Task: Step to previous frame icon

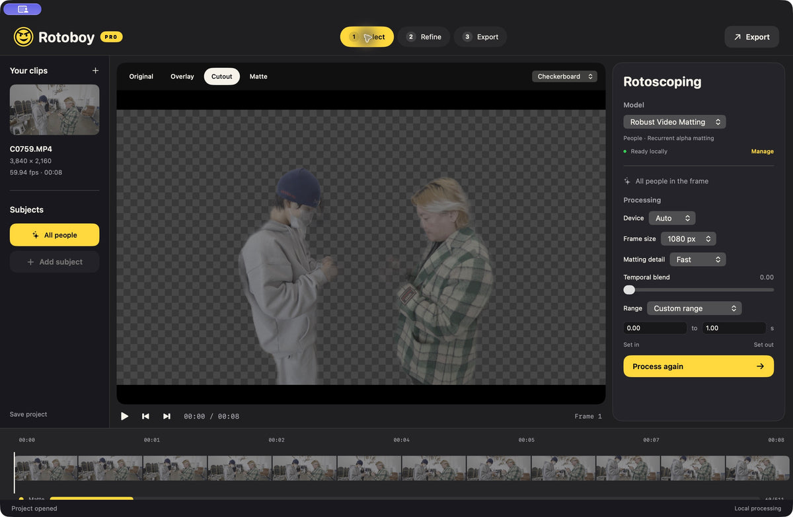Action: point(145,416)
